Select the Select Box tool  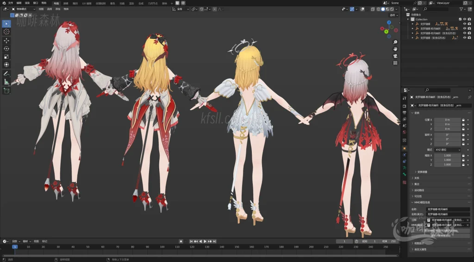[x=6, y=24]
